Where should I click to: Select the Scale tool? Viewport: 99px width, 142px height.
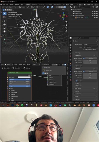point(4,28)
